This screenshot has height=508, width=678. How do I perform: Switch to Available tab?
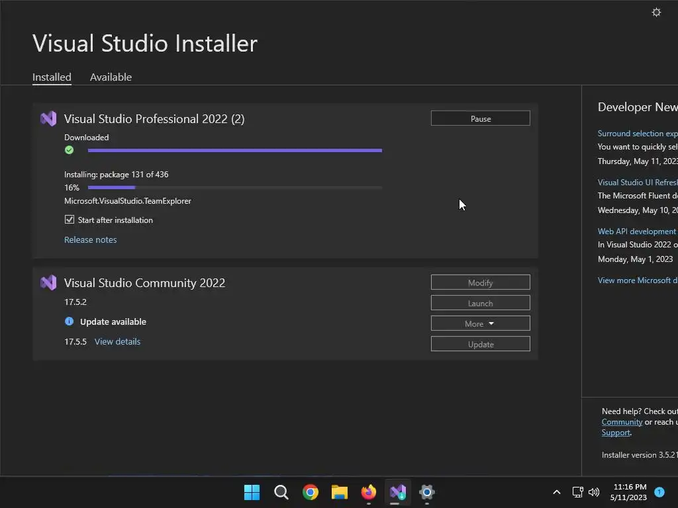[x=111, y=77]
